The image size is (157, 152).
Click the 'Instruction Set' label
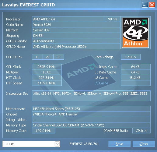coord(17,94)
